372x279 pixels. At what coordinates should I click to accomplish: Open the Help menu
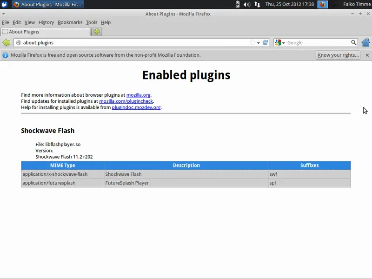coord(106,22)
